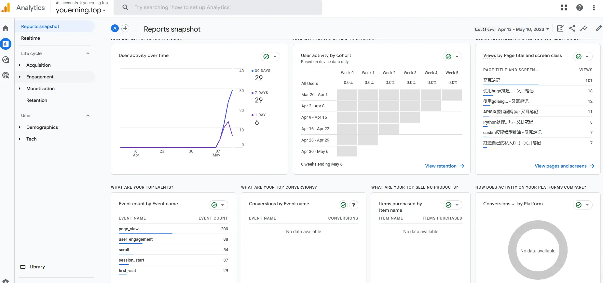Click the search magnifier icon
Image resolution: width=603 pixels, height=283 pixels.
tap(125, 7)
